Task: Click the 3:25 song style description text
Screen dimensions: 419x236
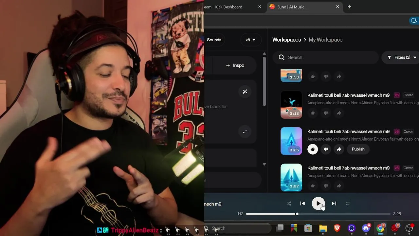Action: coord(363,139)
